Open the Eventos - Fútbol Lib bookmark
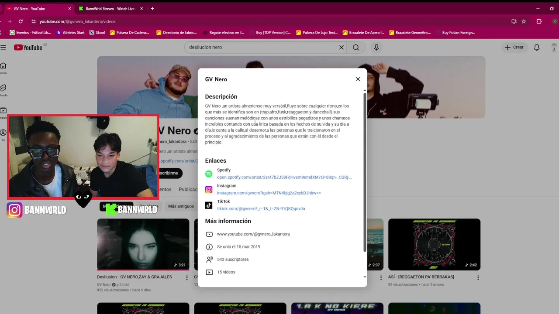 pyautogui.click(x=30, y=32)
